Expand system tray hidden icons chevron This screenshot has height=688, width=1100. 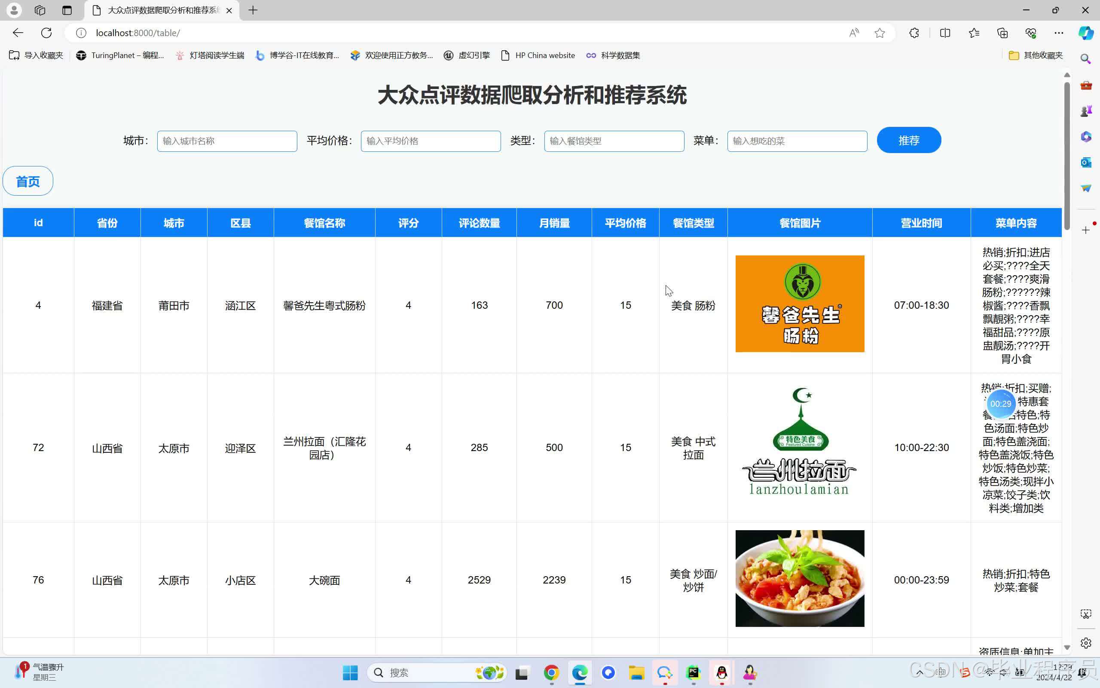[x=919, y=672]
